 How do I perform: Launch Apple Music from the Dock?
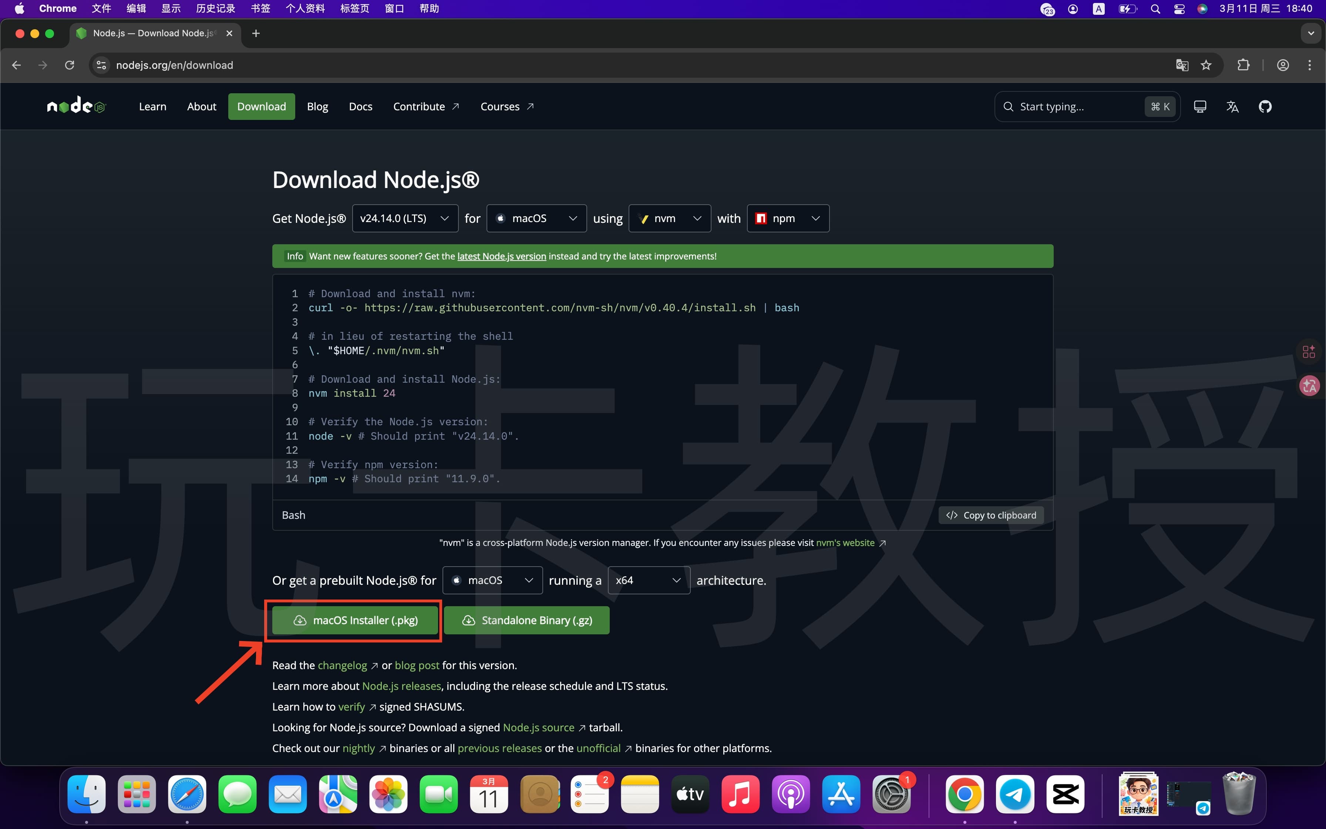(x=740, y=793)
